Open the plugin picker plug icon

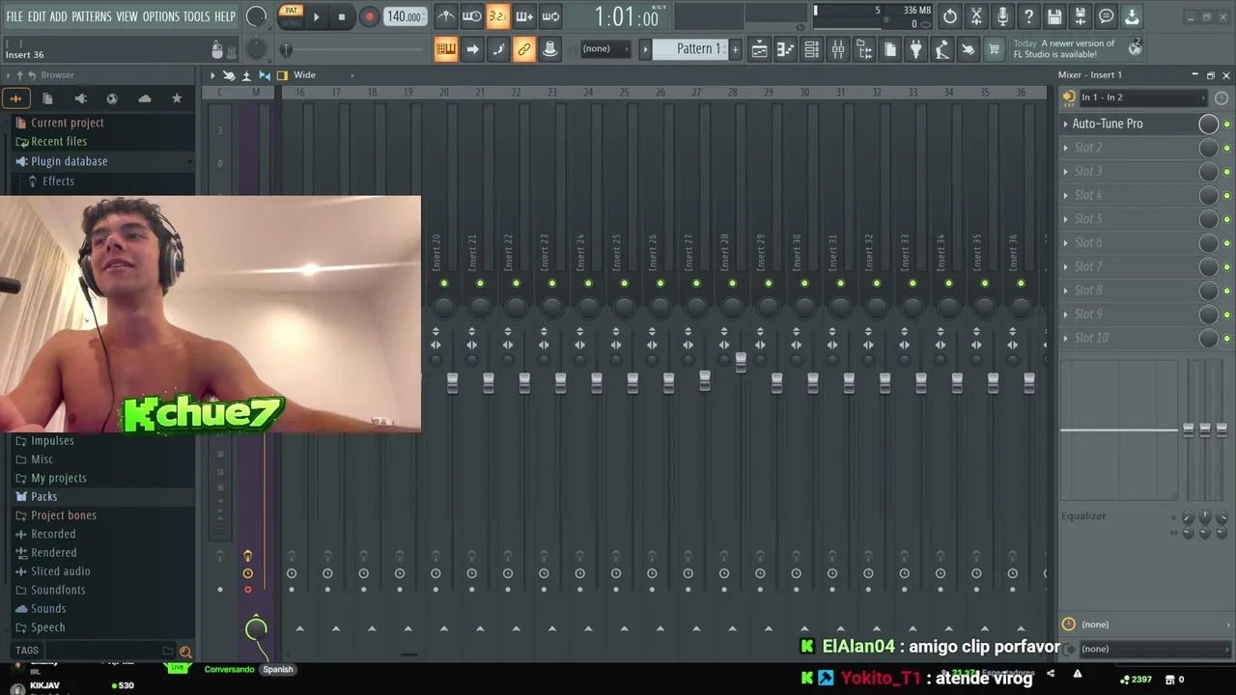[x=916, y=49]
